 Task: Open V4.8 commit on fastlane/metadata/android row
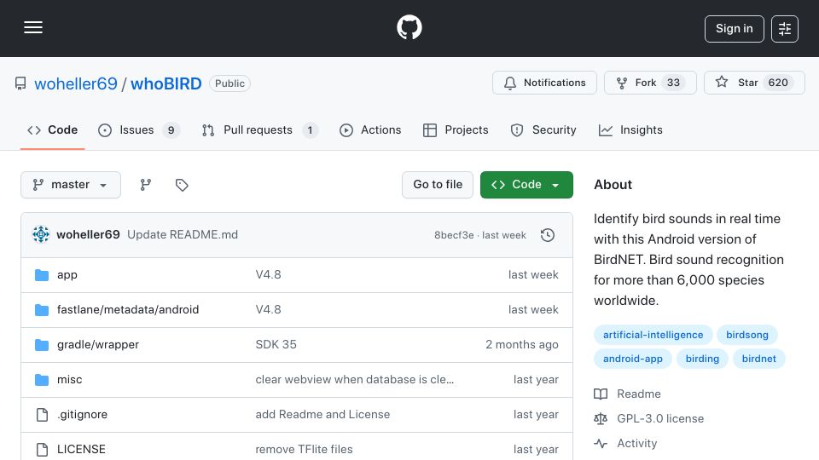(x=268, y=310)
